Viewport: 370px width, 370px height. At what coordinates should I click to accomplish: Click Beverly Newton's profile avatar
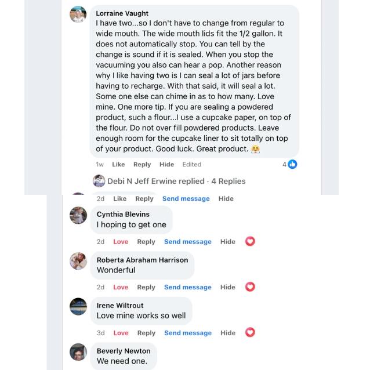tap(78, 352)
